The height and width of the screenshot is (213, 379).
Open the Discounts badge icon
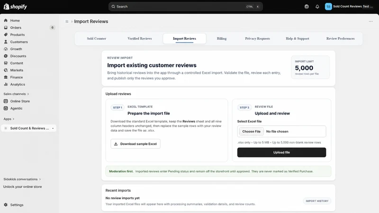pos(6,56)
